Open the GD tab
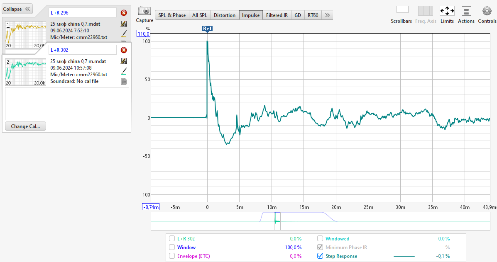 pyautogui.click(x=298, y=15)
